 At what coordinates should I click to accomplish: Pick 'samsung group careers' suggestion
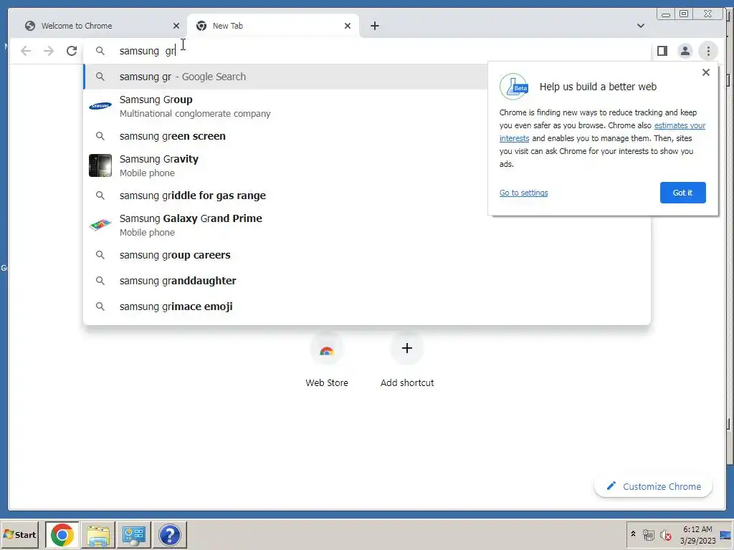click(x=367, y=255)
